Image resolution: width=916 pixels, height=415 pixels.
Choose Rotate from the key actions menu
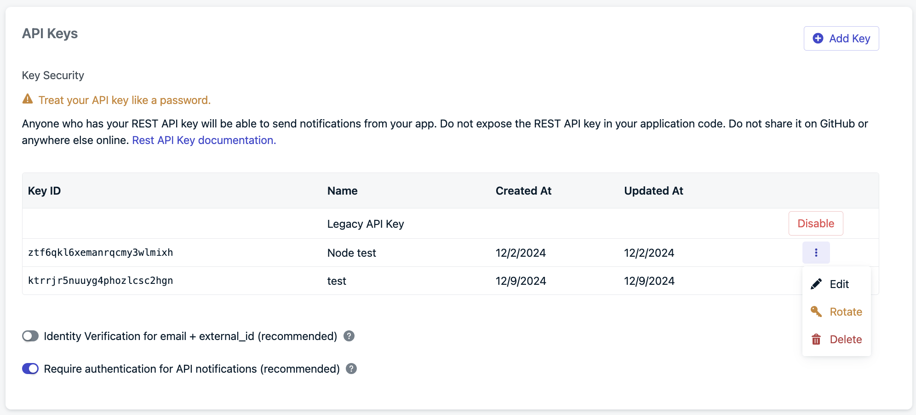coord(836,312)
